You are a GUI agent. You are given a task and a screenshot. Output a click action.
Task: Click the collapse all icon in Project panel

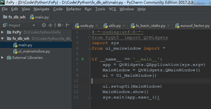(x=50, y=25)
